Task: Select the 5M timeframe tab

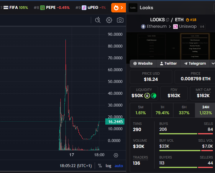Action: [141, 110]
